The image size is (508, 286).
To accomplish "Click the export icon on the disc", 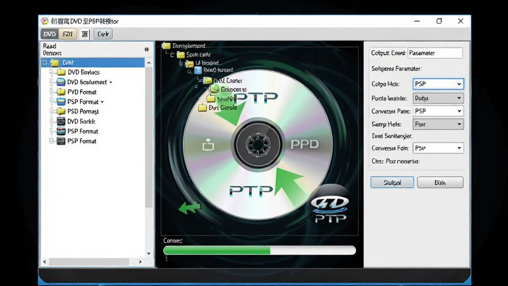I will [208, 144].
